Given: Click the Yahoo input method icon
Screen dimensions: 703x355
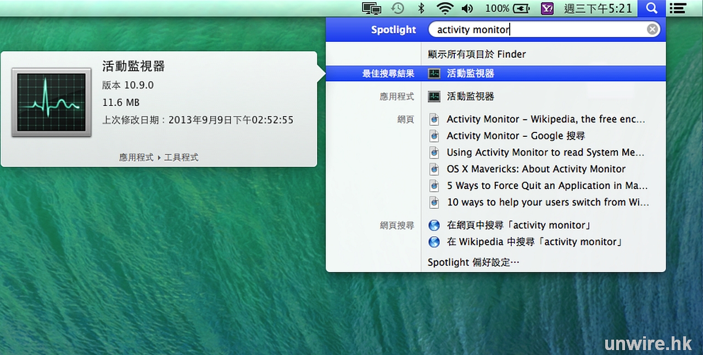Looking at the screenshot, I should 546,8.
